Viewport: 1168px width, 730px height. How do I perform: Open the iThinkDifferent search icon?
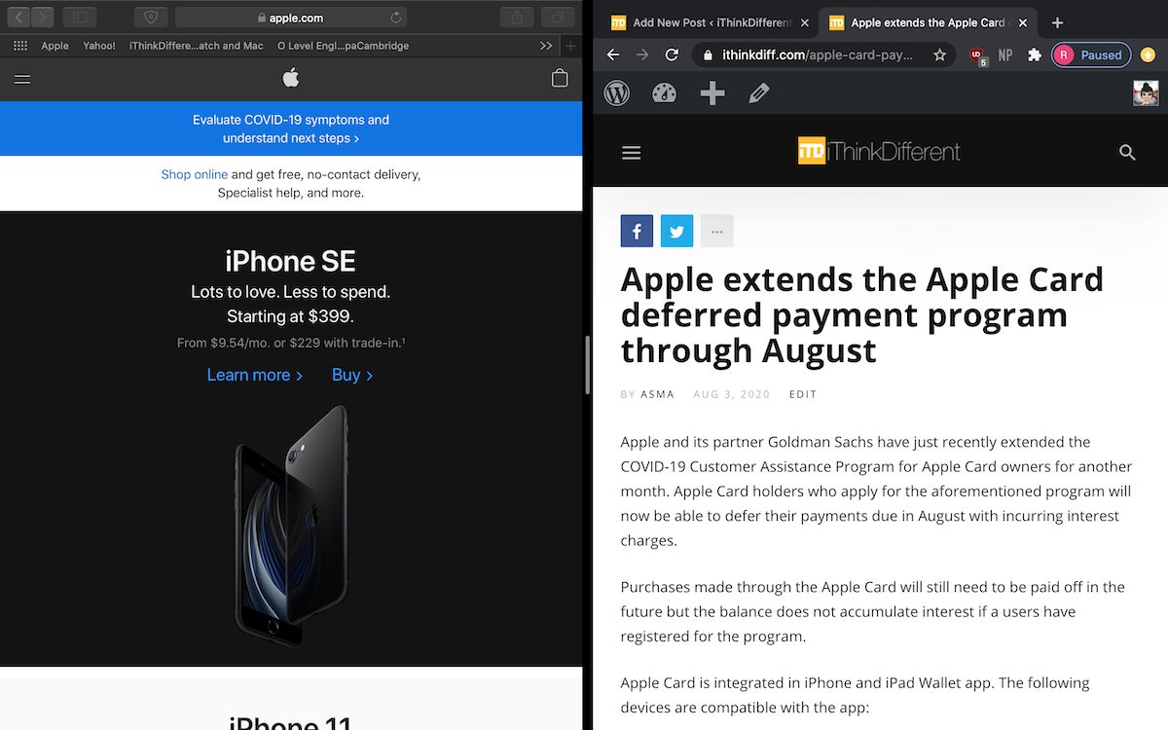(1127, 153)
